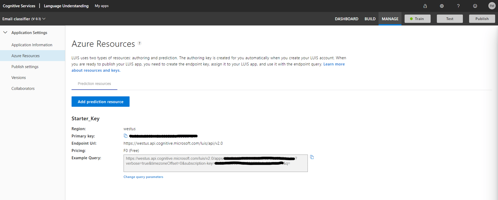Go to the Build section
The height and width of the screenshot is (200, 498).
(370, 19)
